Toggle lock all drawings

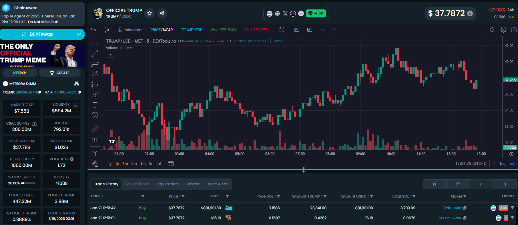(x=95, y=164)
